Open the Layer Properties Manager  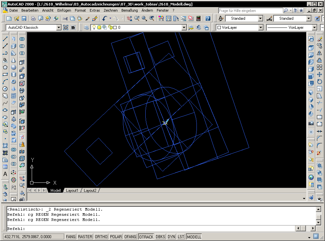[x=86, y=27]
